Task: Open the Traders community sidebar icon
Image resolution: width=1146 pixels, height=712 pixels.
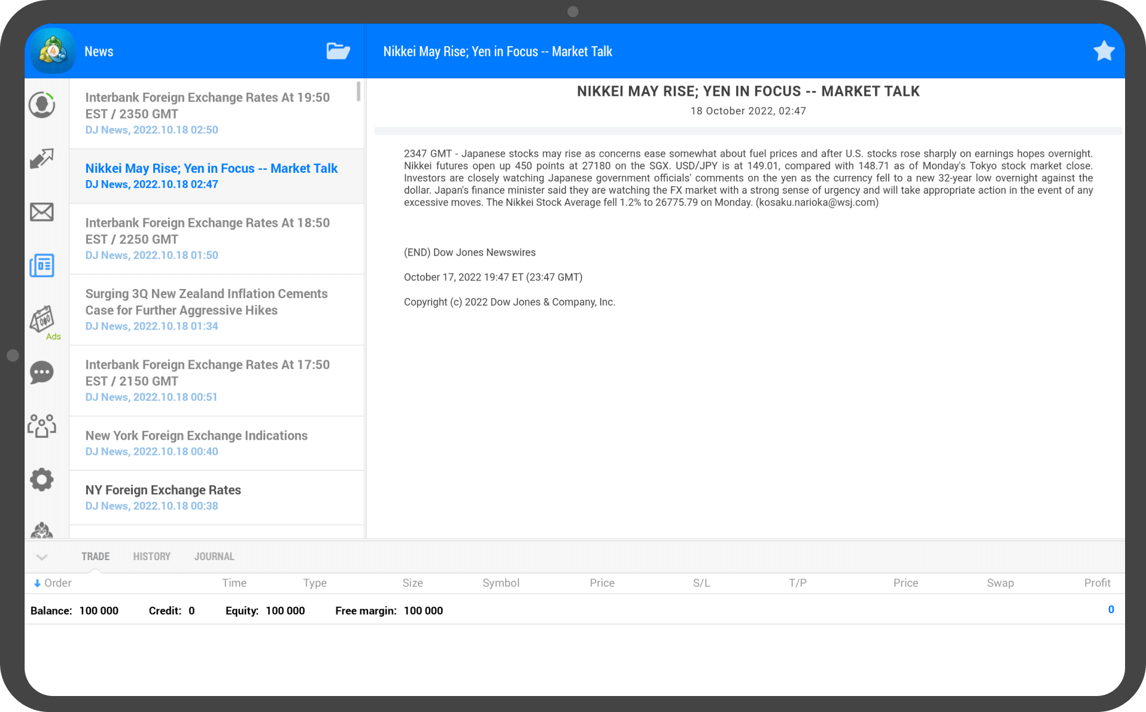Action: (42, 425)
